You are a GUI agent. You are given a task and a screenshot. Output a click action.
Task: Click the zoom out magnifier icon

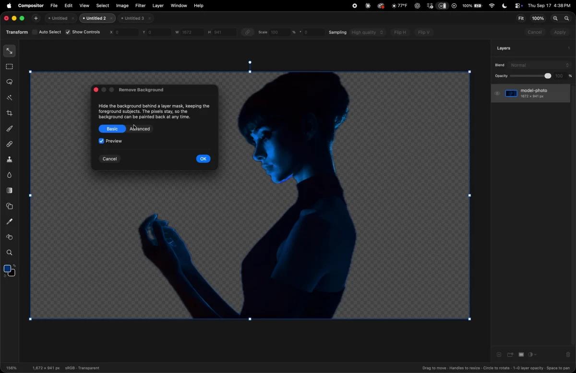567,18
